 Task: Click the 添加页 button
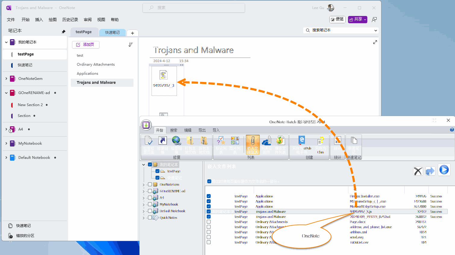coord(86,45)
